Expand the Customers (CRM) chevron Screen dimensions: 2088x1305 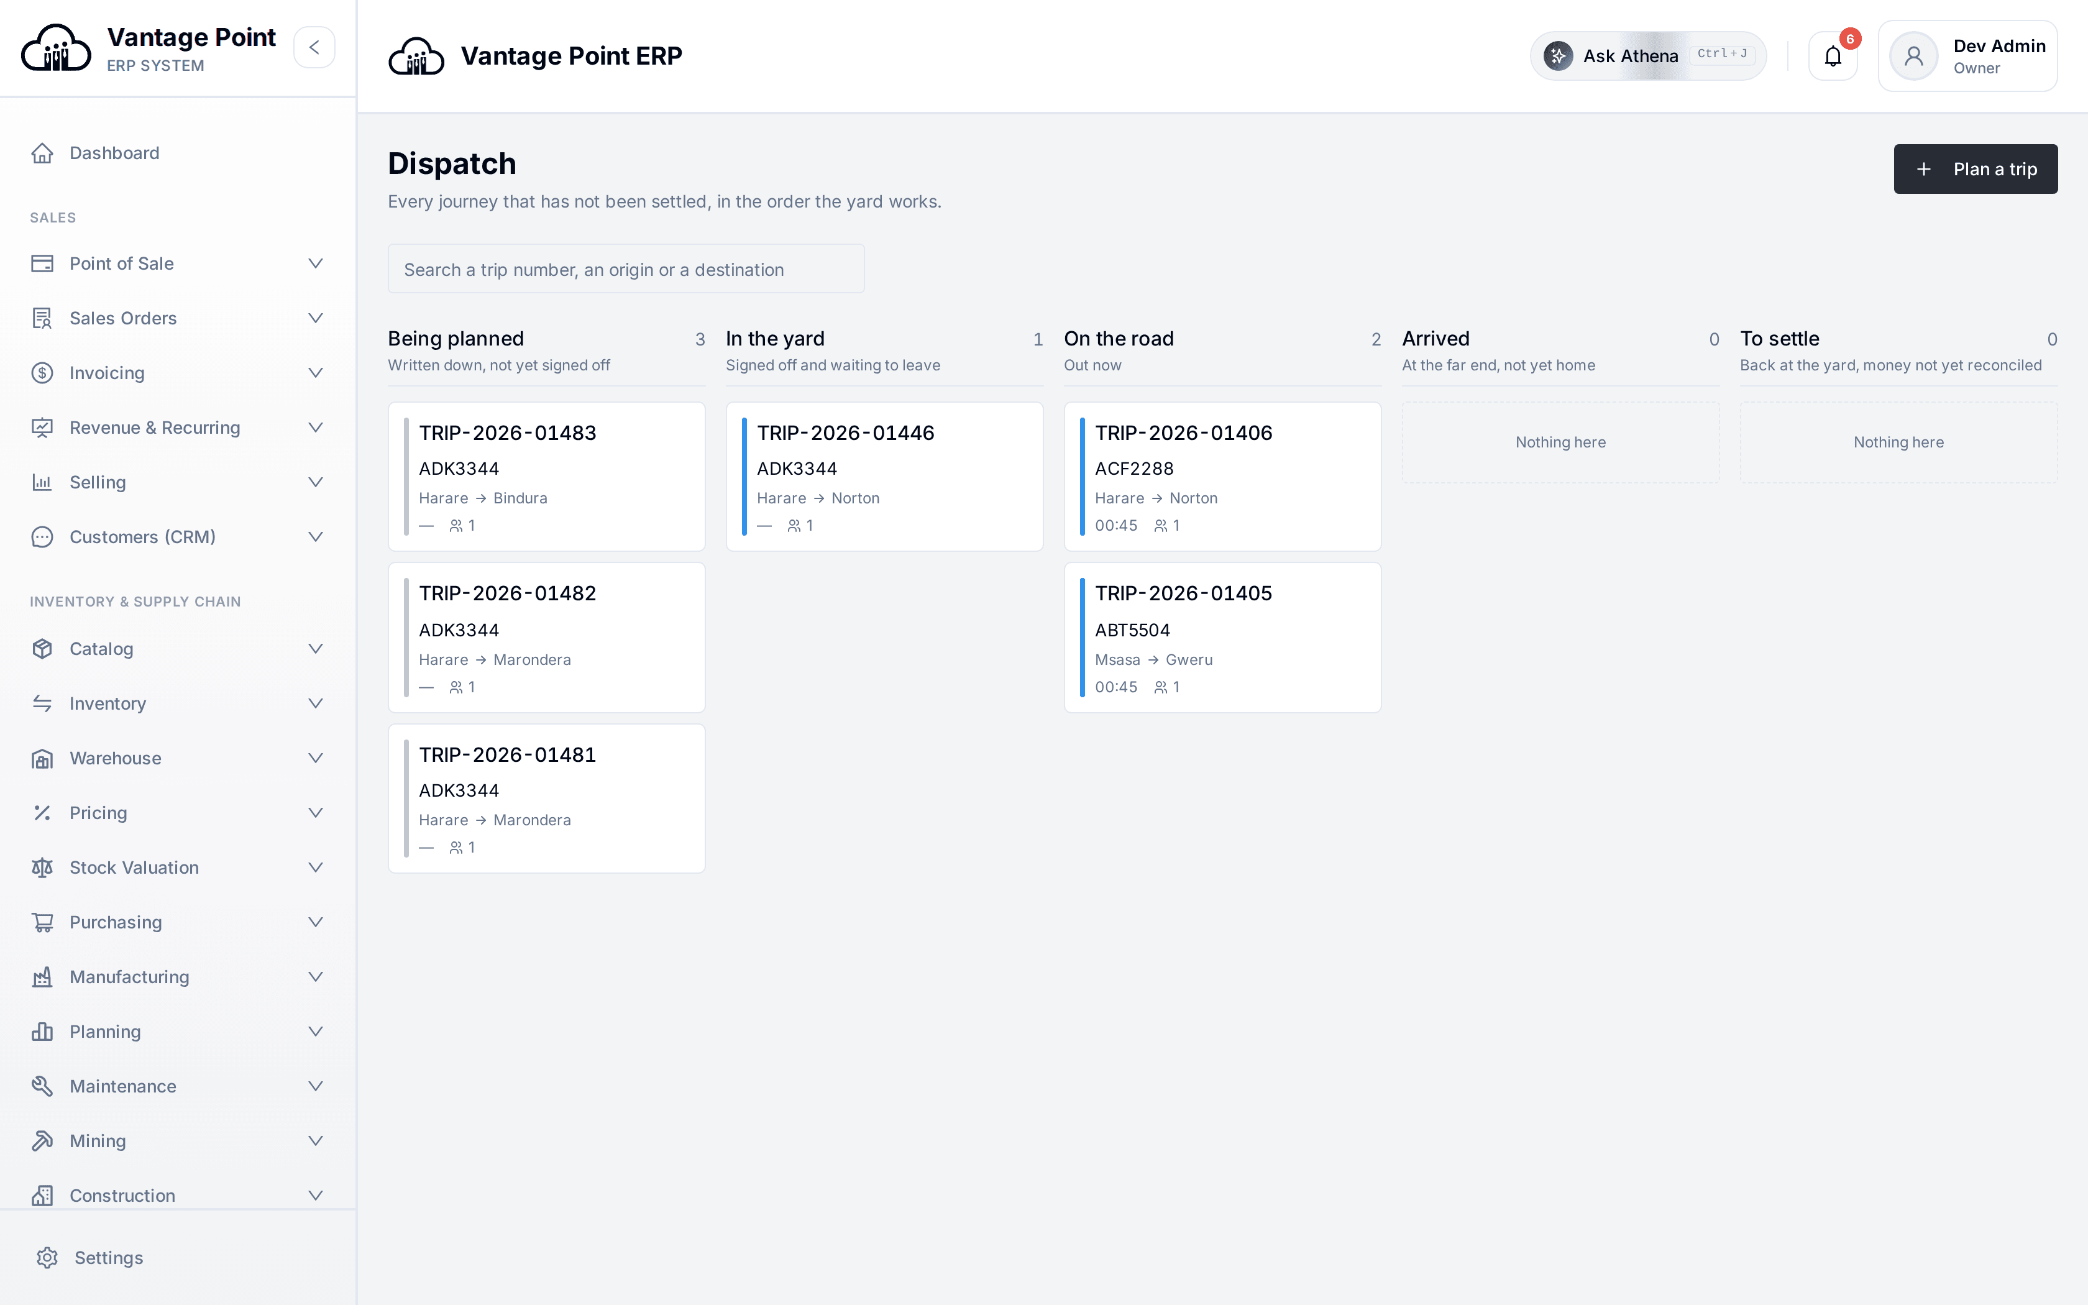[x=316, y=537]
